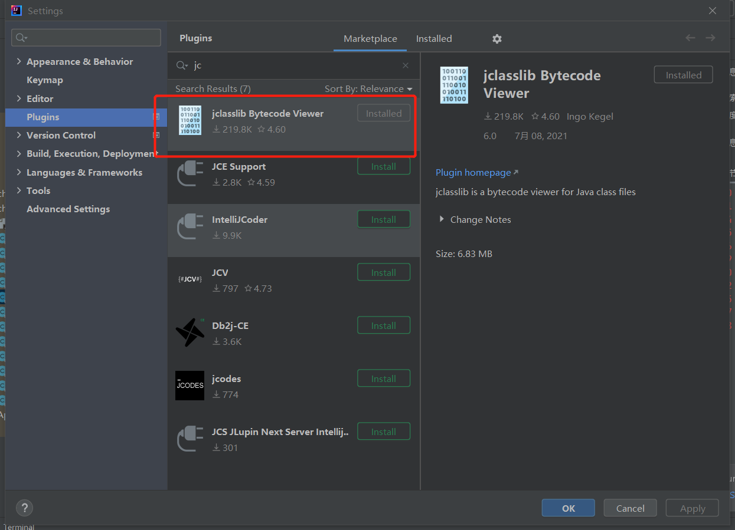Image resolution: width=735 pixels, height=530 pixels.
Task: Install the jcodes plugin
Action: click(x=384, y=379)
